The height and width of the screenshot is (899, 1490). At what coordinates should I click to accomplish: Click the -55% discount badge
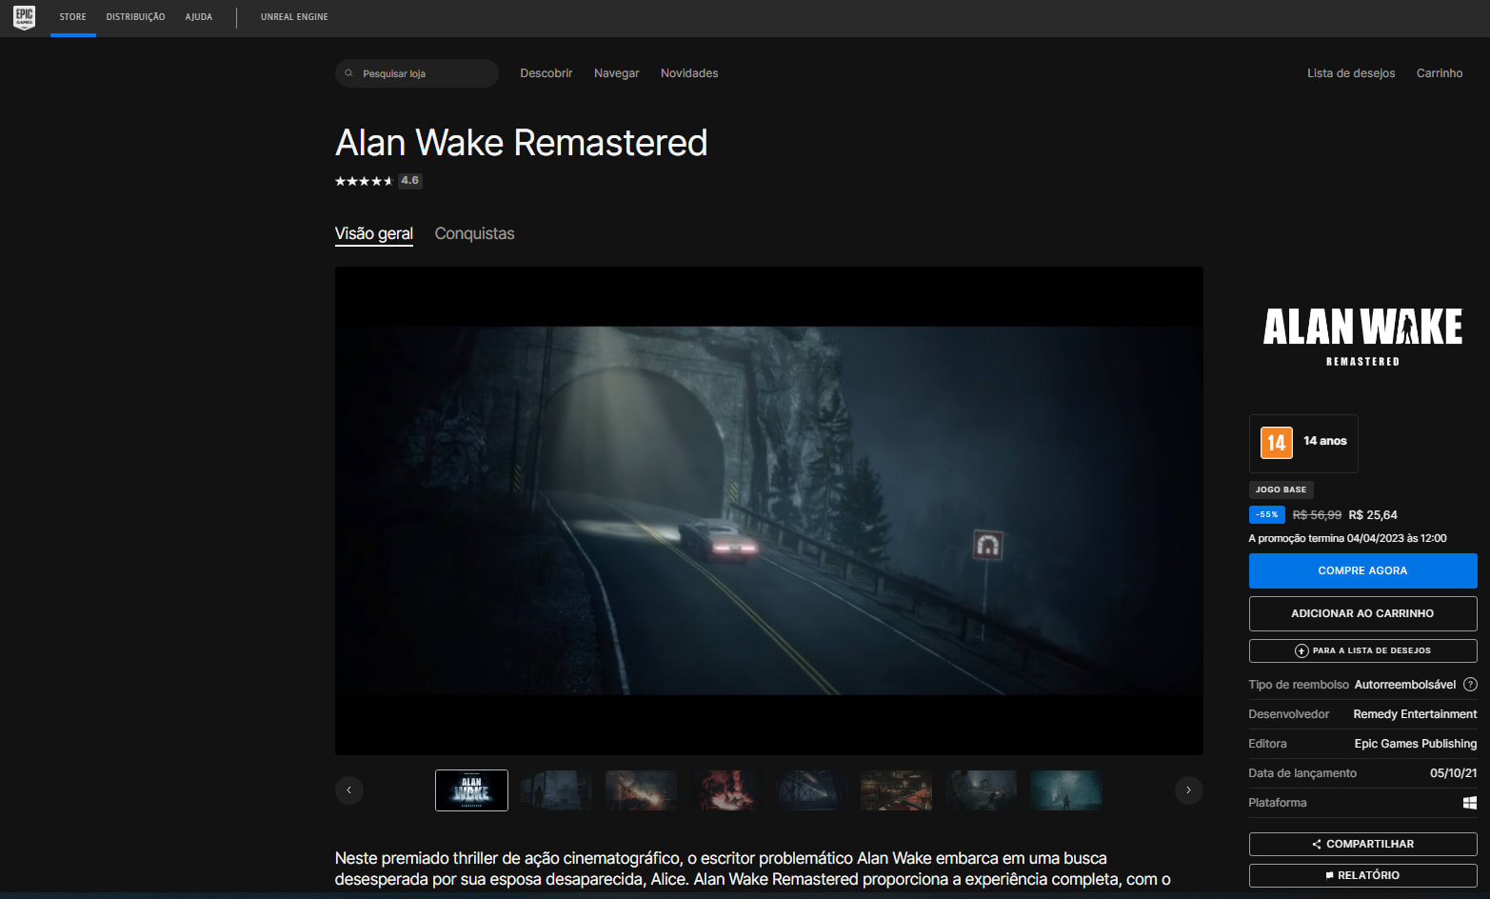click(x=1267, y=514)
